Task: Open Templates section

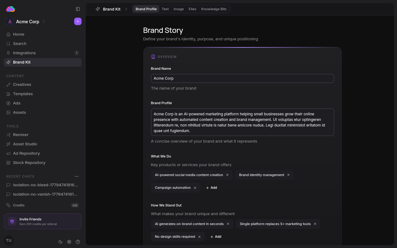Action: coord(42,94)
